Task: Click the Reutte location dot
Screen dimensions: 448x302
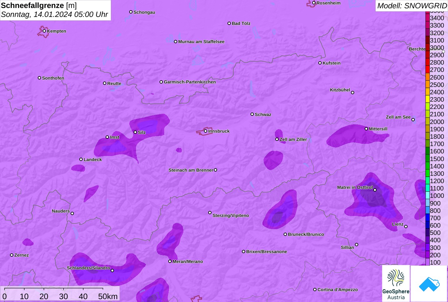Action: coord(105,83)
